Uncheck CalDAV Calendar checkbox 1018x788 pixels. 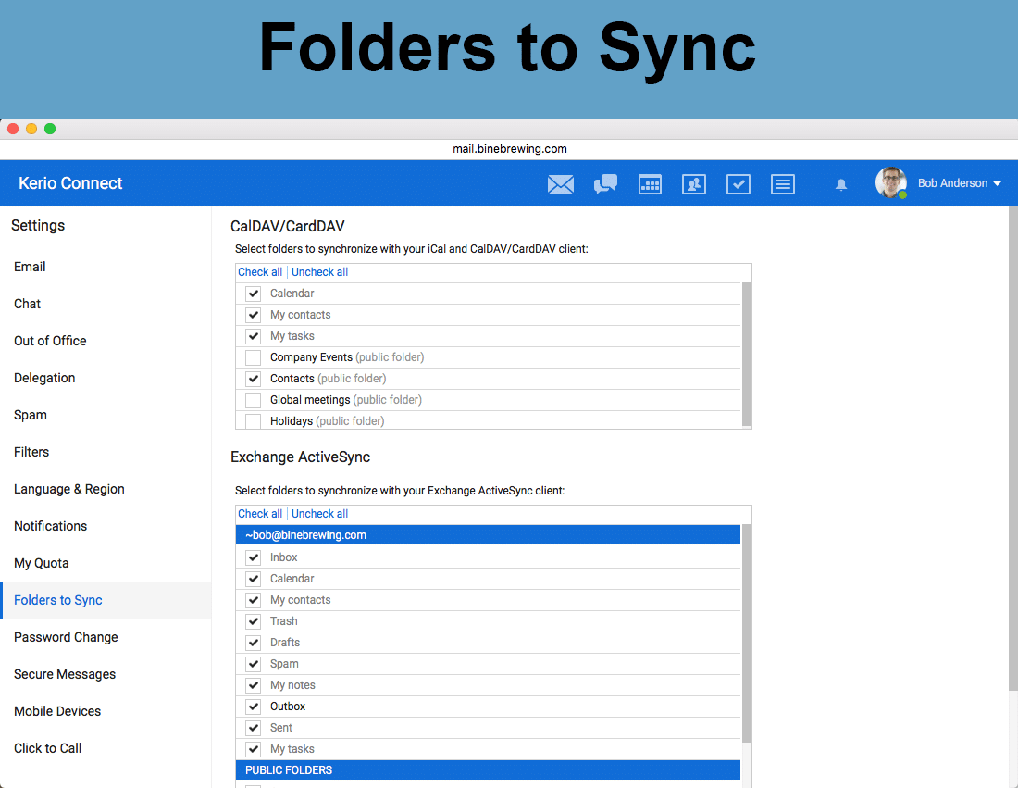tap(254, 294)
